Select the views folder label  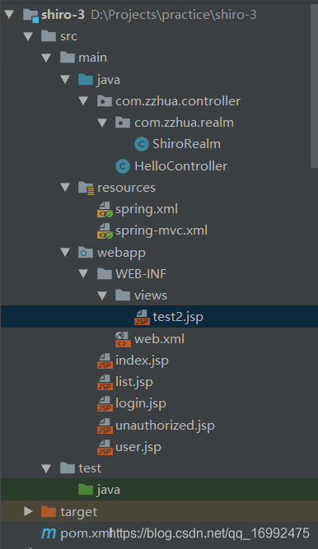pos(151,295)
